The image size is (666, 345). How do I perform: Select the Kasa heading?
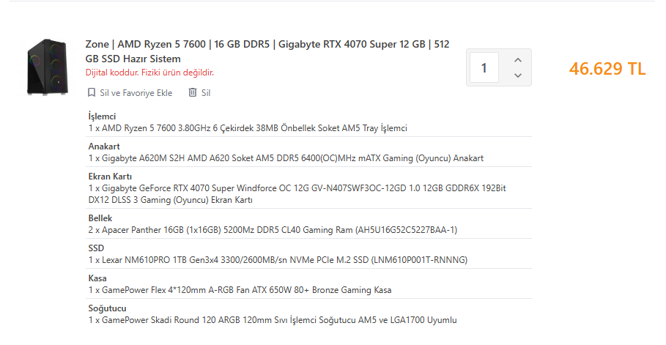pos(97,278)
